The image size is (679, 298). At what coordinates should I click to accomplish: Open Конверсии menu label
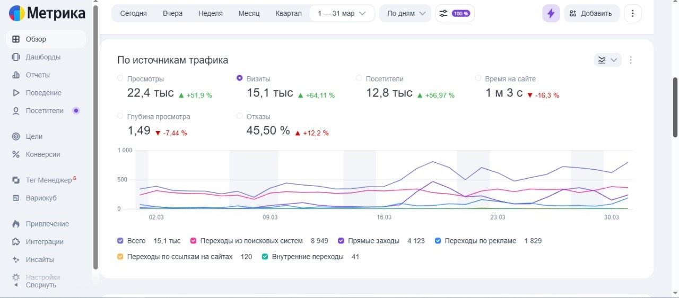click(43, 154)
